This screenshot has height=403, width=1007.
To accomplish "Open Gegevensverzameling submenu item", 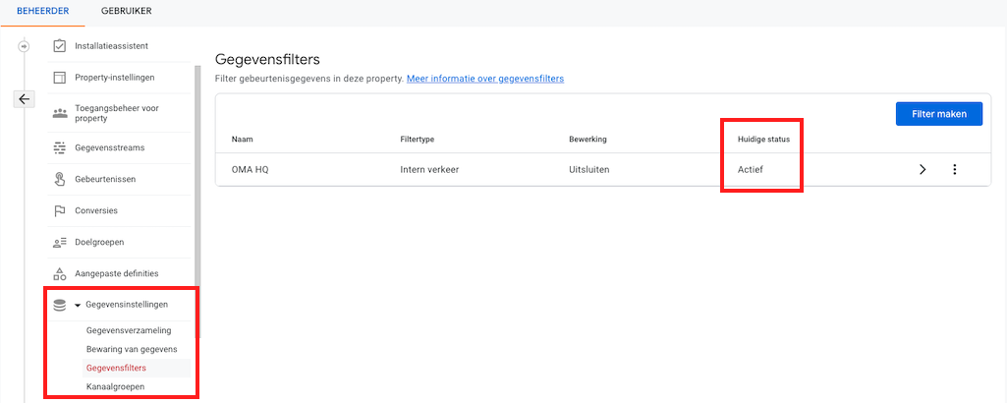I will coord(129,330).
